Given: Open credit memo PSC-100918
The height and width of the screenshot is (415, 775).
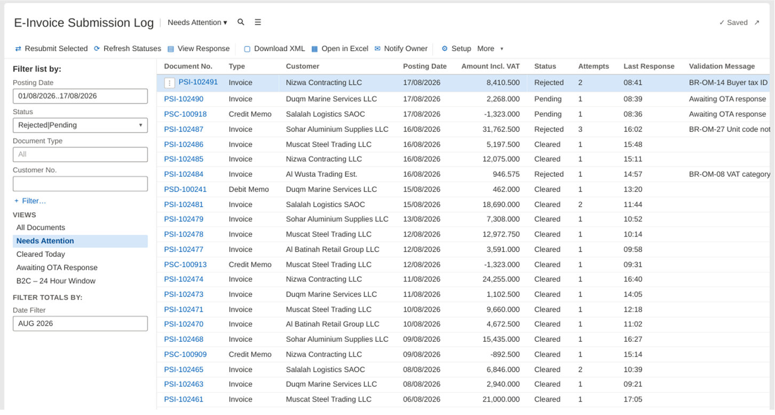Looking at the screenshot, I should [x=185, y=114].
